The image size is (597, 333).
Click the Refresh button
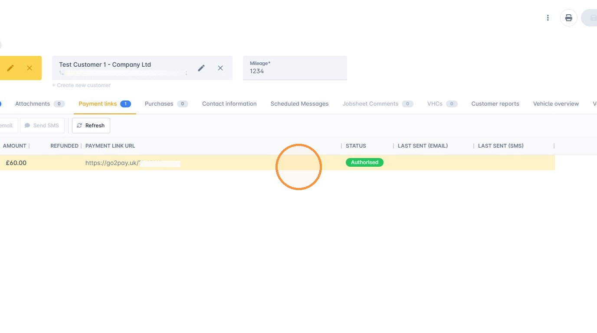[x=91, y=126]
